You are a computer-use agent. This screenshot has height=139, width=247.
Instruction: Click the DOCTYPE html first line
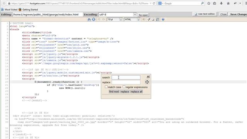click(x=22, y=23)
